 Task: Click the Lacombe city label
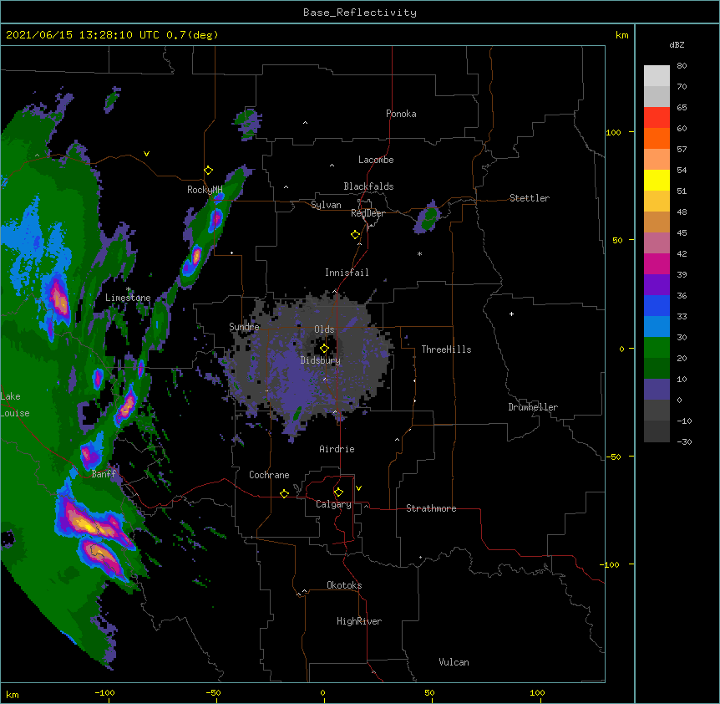[x=376, y=160]
